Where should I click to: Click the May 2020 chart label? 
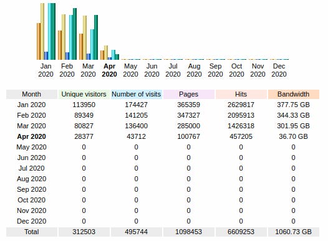(x=130, y=70)
